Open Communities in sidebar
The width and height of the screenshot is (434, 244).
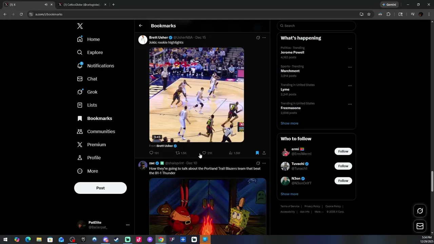96,131
